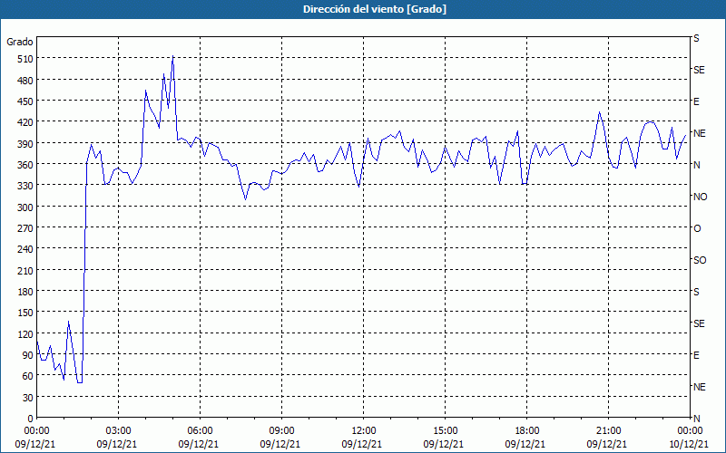
Task: Select the 'S' compass label beside the 180 gridline
Action: tap(696, 292)
